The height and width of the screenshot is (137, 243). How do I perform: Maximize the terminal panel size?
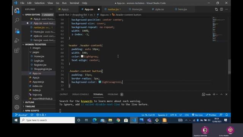pyautogui.click(x=221, y=94)
